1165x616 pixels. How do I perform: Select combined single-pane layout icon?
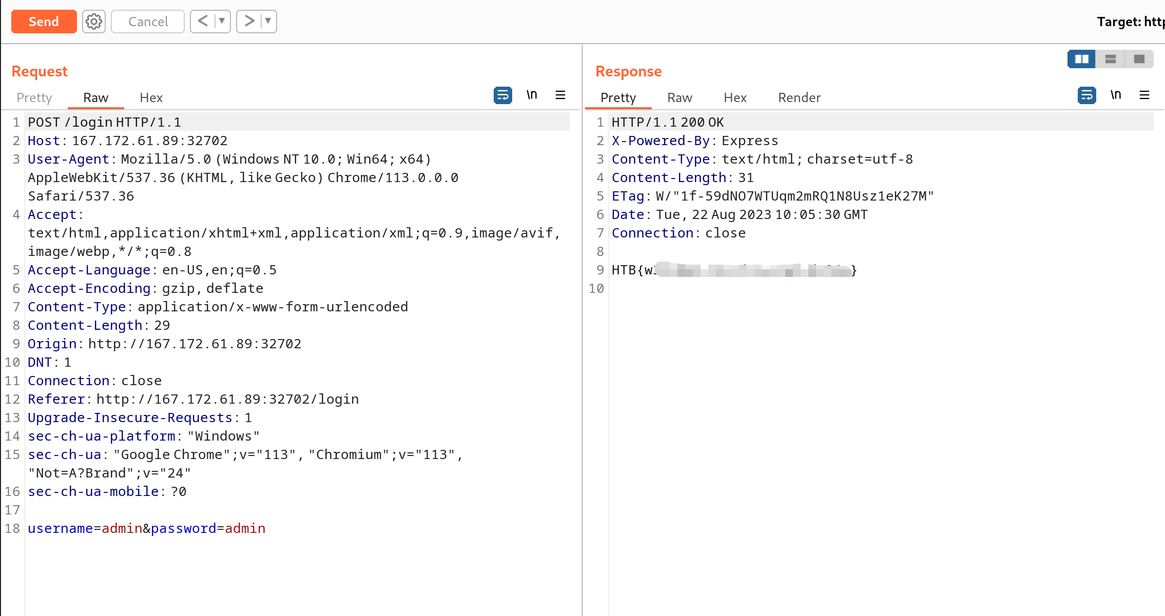pos(1139,59)
